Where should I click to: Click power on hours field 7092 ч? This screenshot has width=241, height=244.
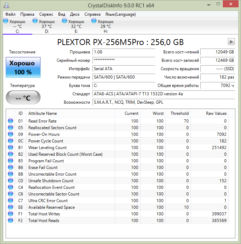tap(218, 86)
